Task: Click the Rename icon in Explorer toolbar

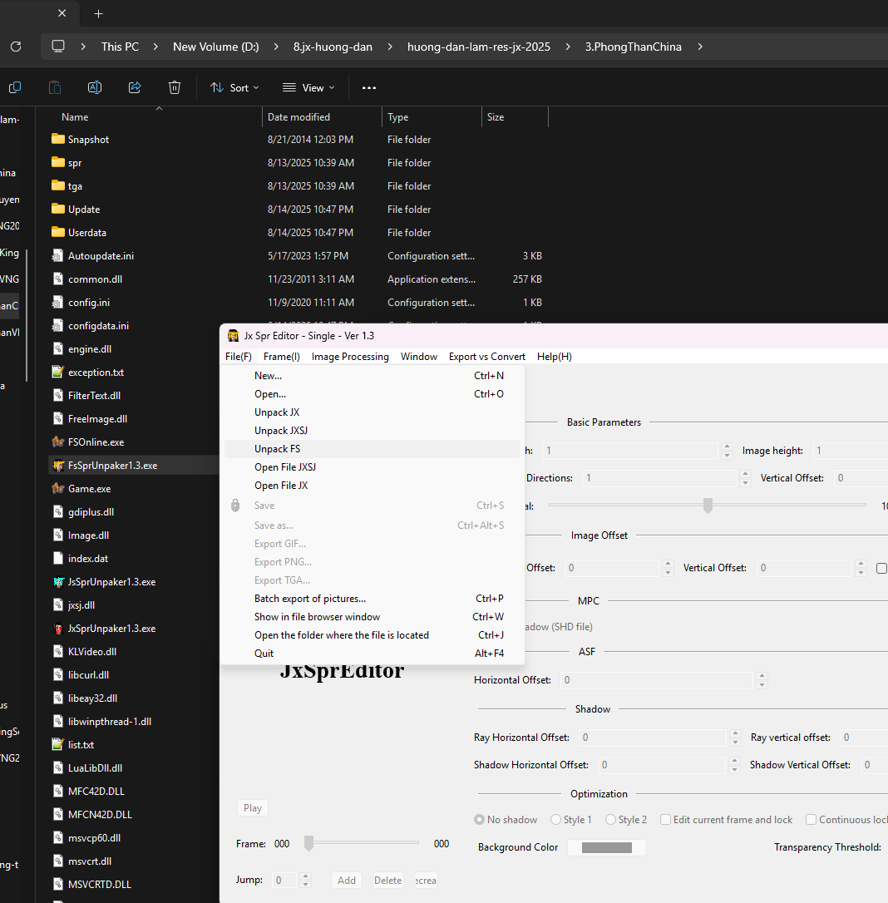Action: 95,87
